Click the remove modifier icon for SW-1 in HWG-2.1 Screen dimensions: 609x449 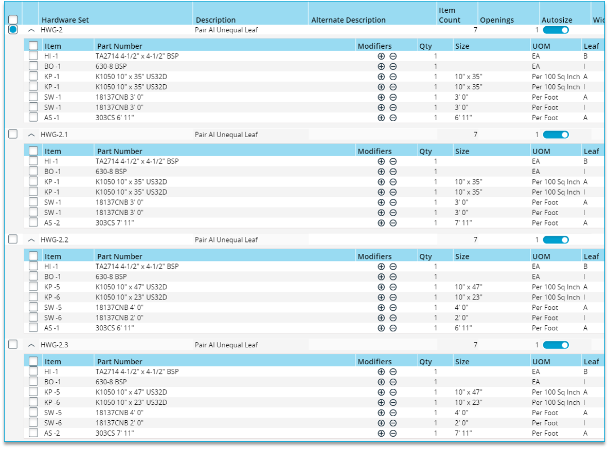[x=393, y=202]
